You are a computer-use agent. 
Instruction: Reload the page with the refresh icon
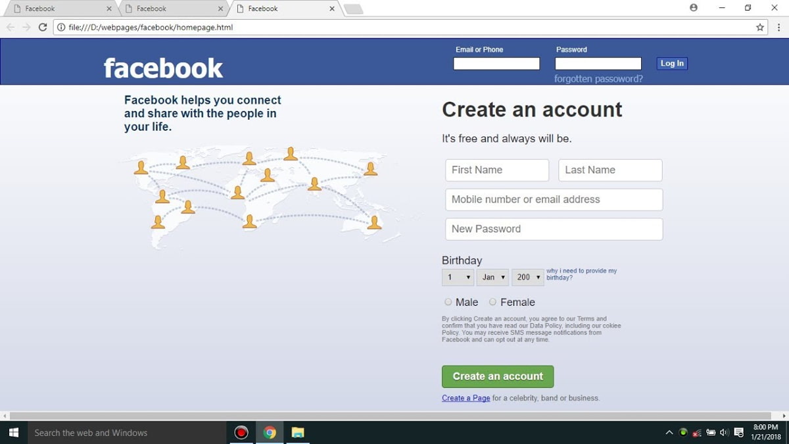point(43,27)
